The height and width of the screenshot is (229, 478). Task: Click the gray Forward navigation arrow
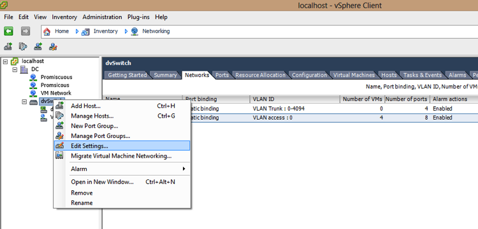coord(25,31)
